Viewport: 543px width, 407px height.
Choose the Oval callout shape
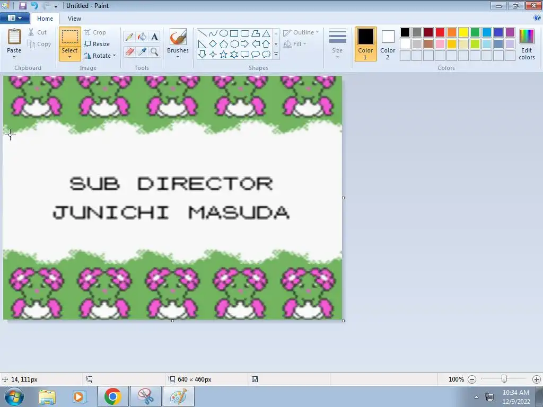click(256, 55)
